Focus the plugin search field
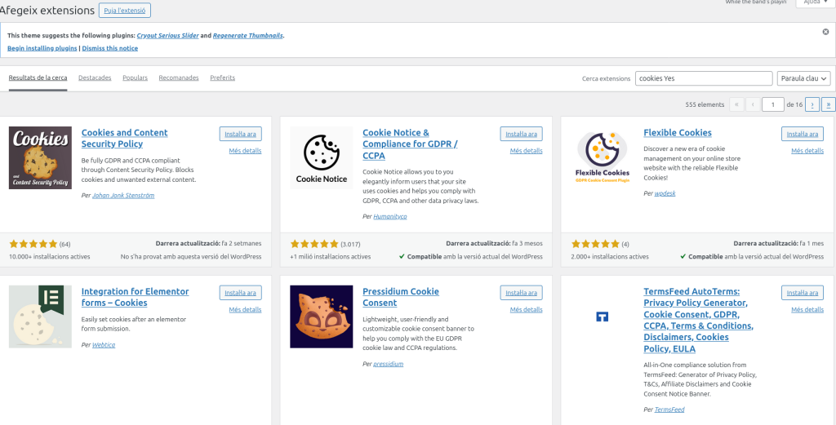Image resolution: width=836 pixels, height=425 pixels. (703, 78)
